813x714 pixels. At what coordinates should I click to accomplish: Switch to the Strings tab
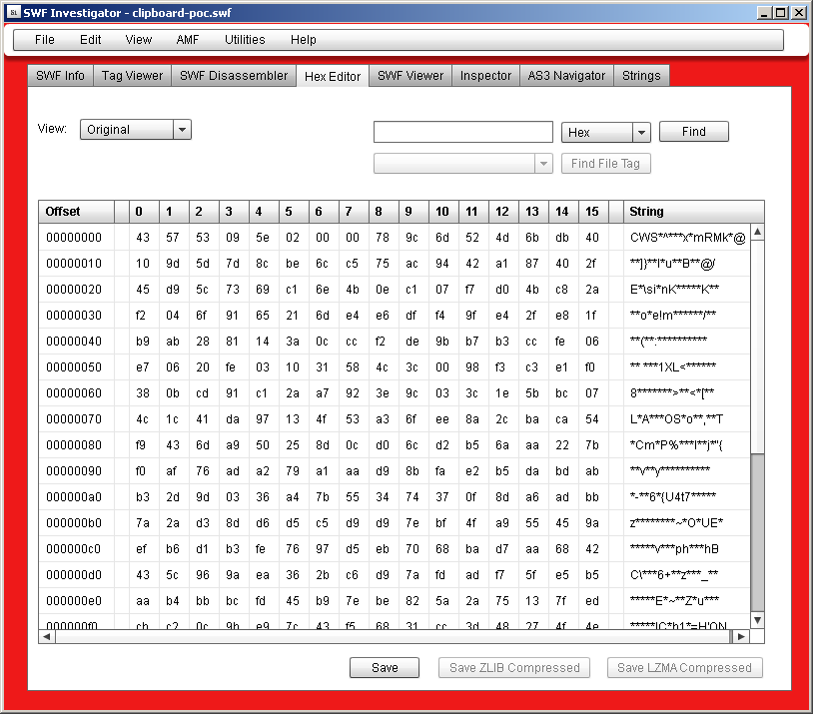coord(641,76)
